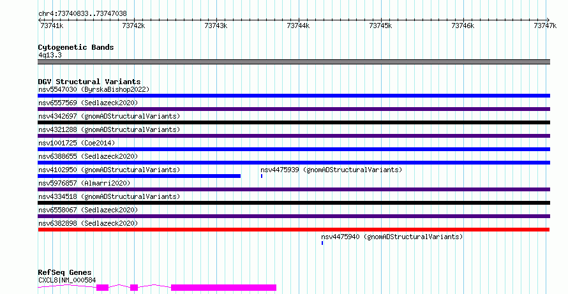568x294 pixels.
Task: Click the 73742k ruler tick label
Action: (x=133, y=26)
